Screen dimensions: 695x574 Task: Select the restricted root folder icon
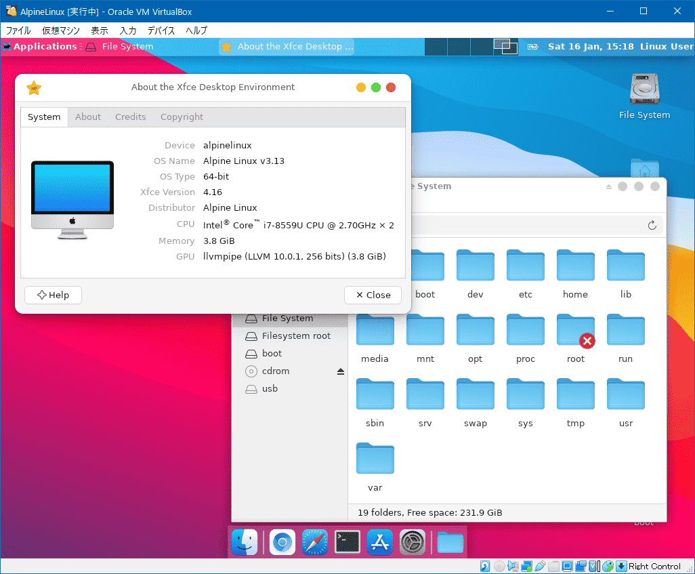tap(575, 339)
